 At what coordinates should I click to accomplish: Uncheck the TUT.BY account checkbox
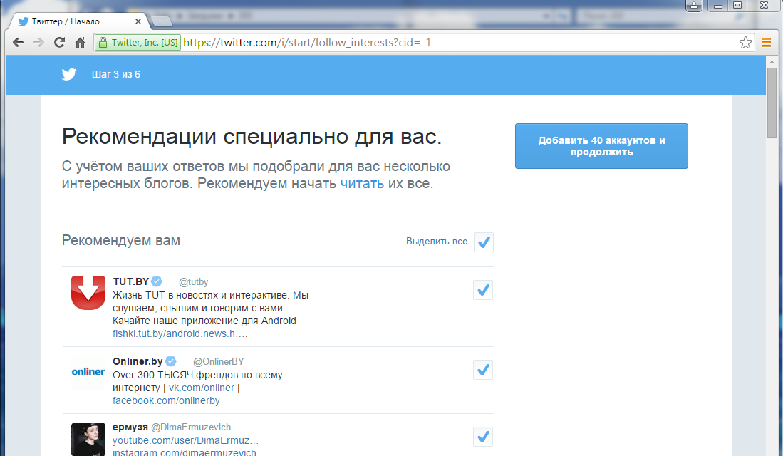point(483,290)
